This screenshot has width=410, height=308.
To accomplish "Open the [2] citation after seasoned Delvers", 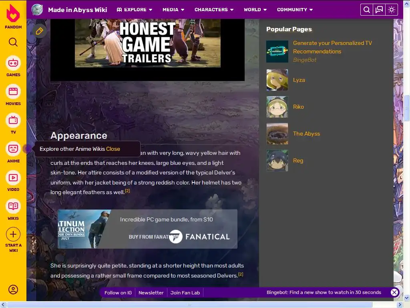I will tap(241, 274).
